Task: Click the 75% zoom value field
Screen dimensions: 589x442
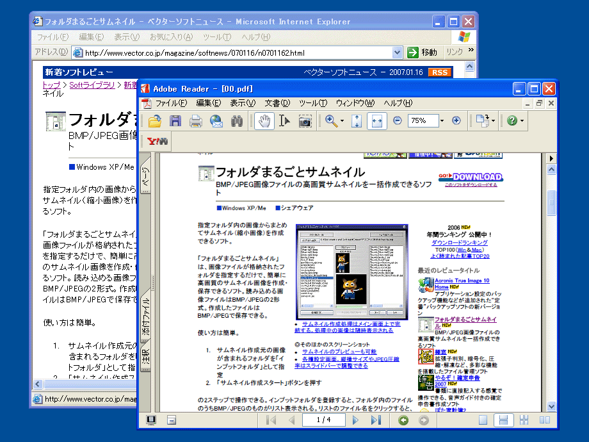Action: click(x=423, y=120)
